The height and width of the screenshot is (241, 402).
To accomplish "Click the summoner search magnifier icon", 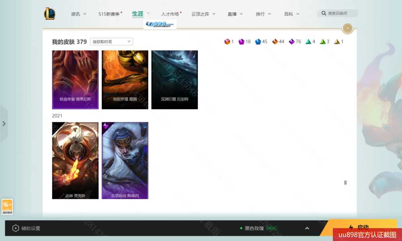I will click(x=324, y=13).
